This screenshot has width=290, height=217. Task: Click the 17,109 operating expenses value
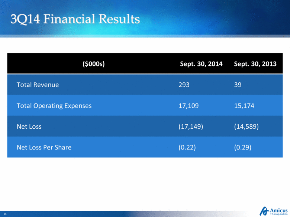(189, 105)
